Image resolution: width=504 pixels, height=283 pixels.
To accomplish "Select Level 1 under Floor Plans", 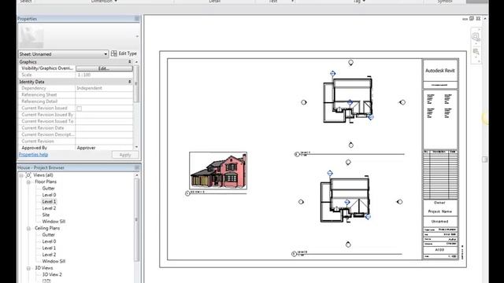I will [49, 201].
